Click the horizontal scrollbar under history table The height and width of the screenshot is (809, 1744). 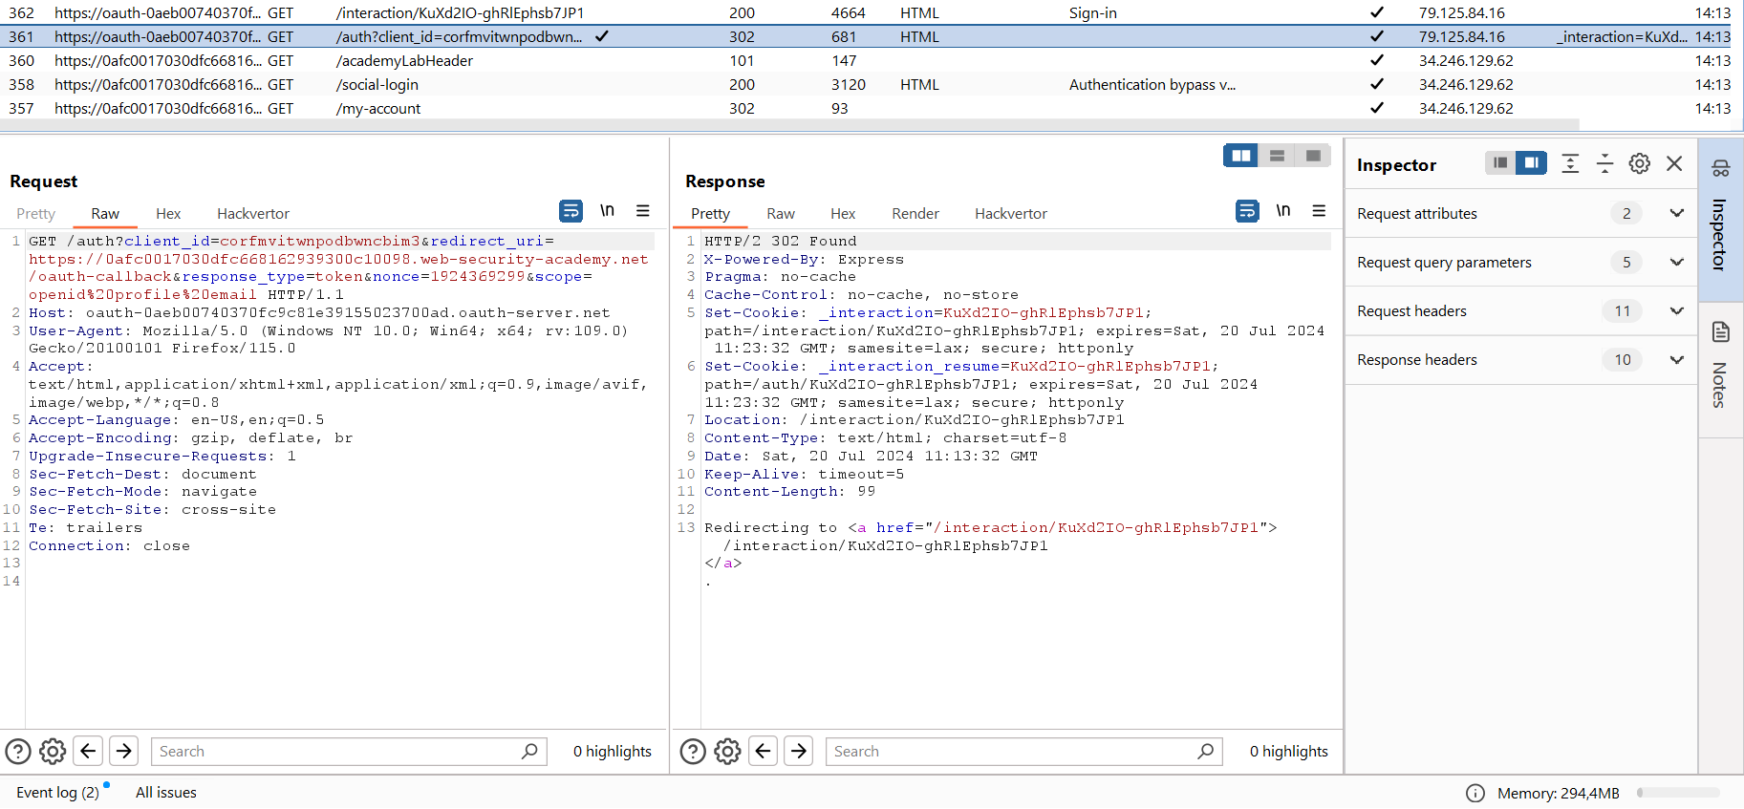[789, 124]
